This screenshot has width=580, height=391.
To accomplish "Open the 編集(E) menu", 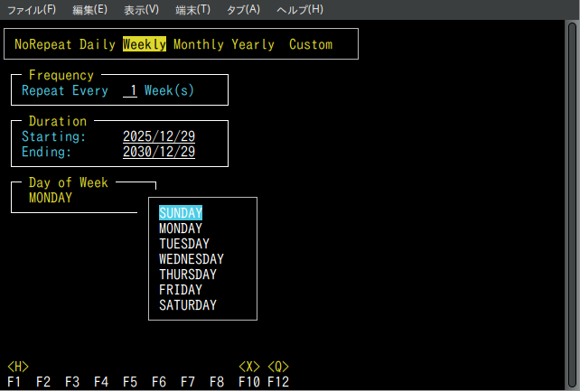I will (89, 9).
